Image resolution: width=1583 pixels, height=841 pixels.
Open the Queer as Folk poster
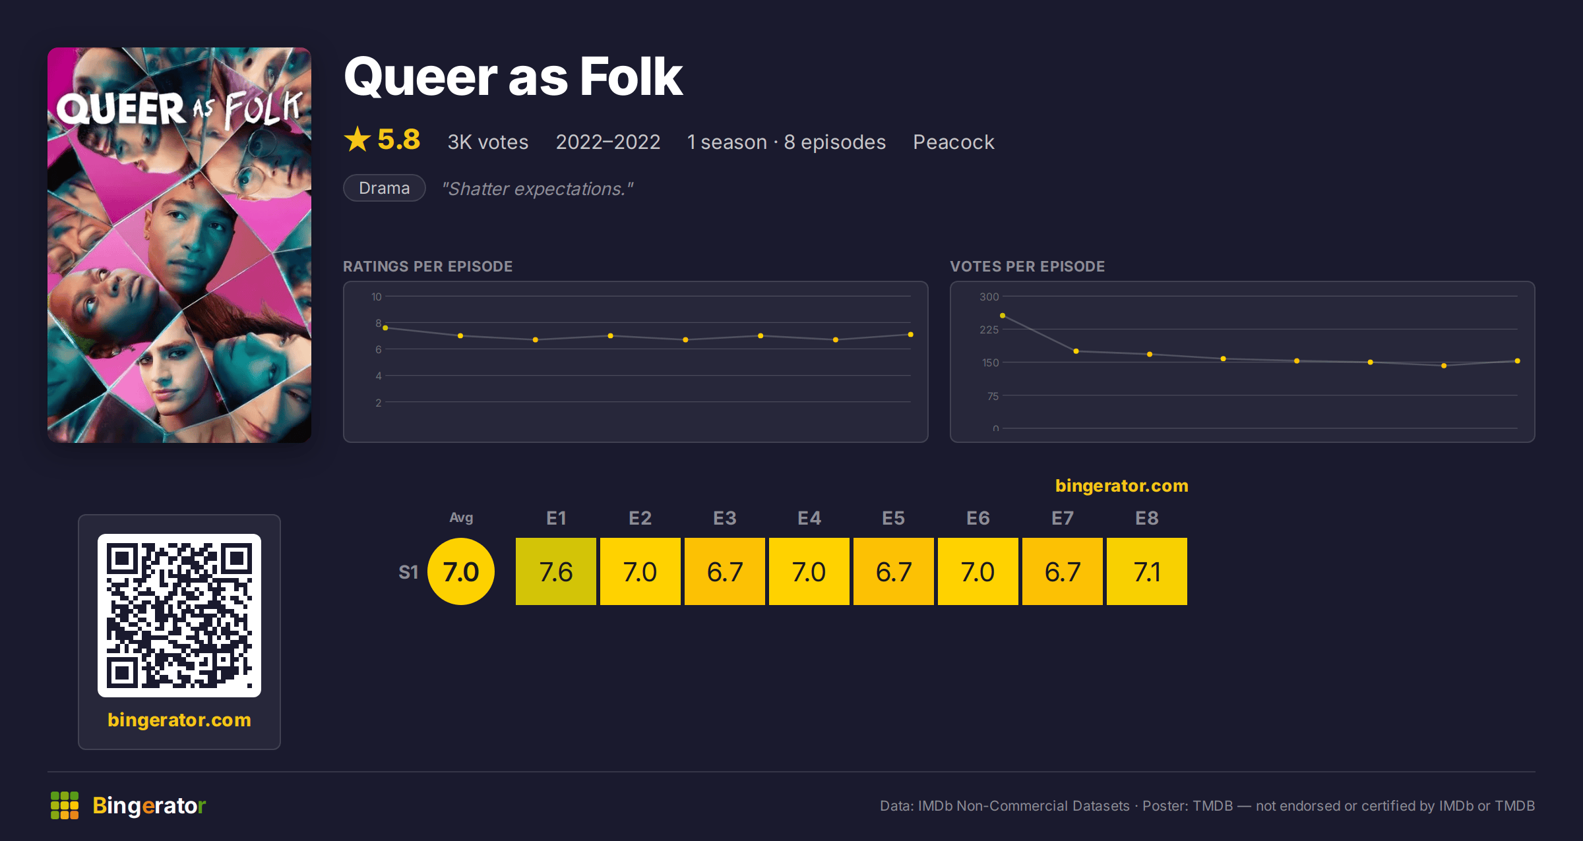(x=179, y=245)
